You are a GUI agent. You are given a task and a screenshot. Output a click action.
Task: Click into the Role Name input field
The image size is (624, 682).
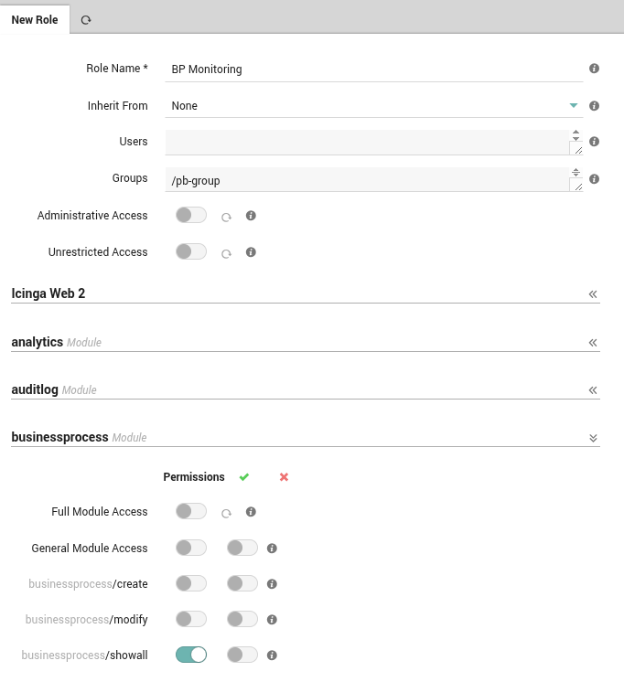[375, 69]
